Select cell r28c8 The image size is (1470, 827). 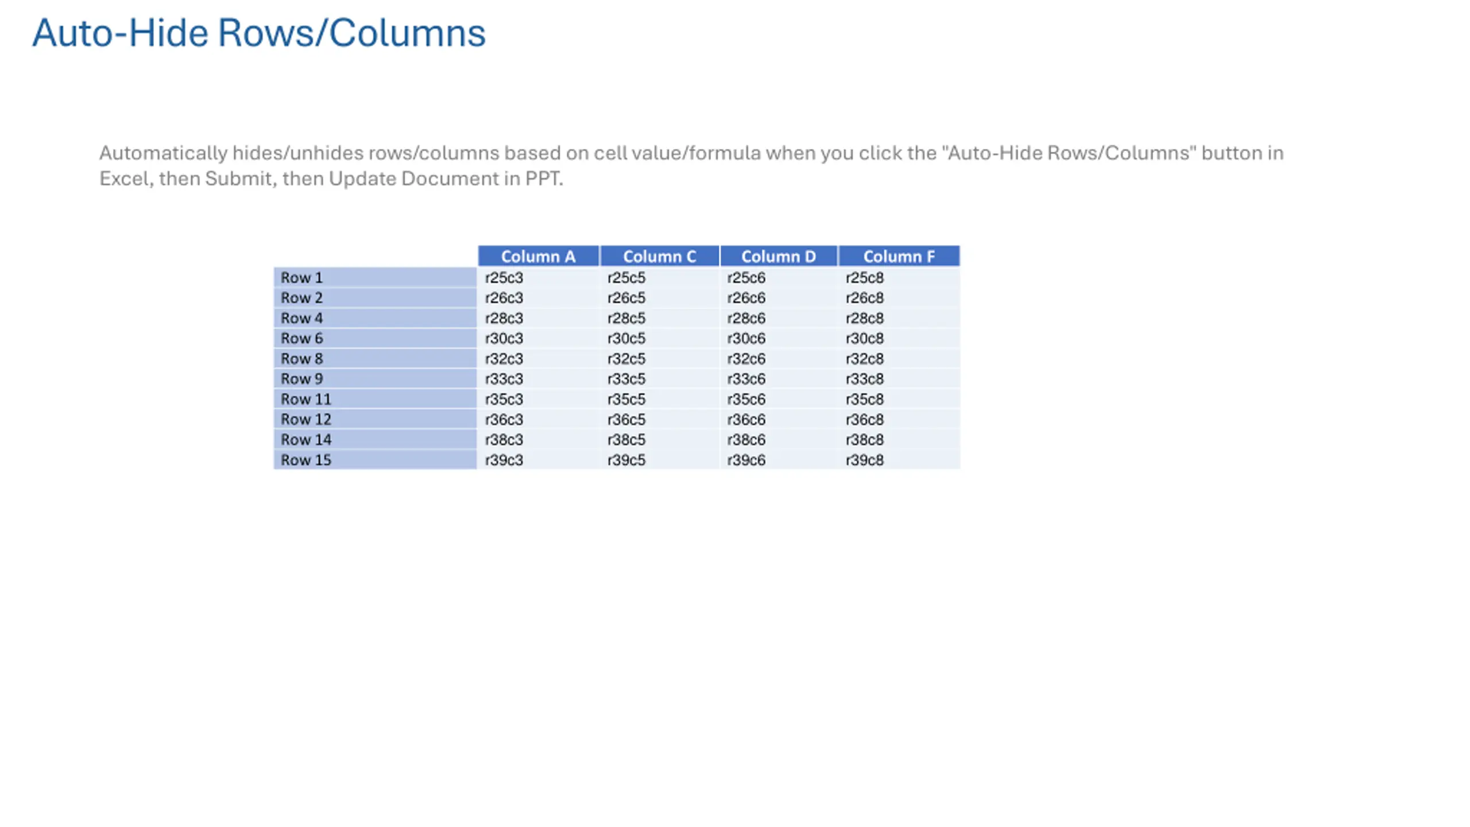click(x=899, y=318)
